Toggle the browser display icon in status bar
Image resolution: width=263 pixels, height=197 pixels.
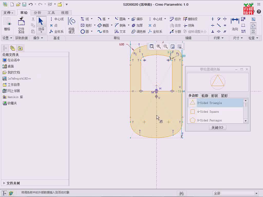(11, 193)
